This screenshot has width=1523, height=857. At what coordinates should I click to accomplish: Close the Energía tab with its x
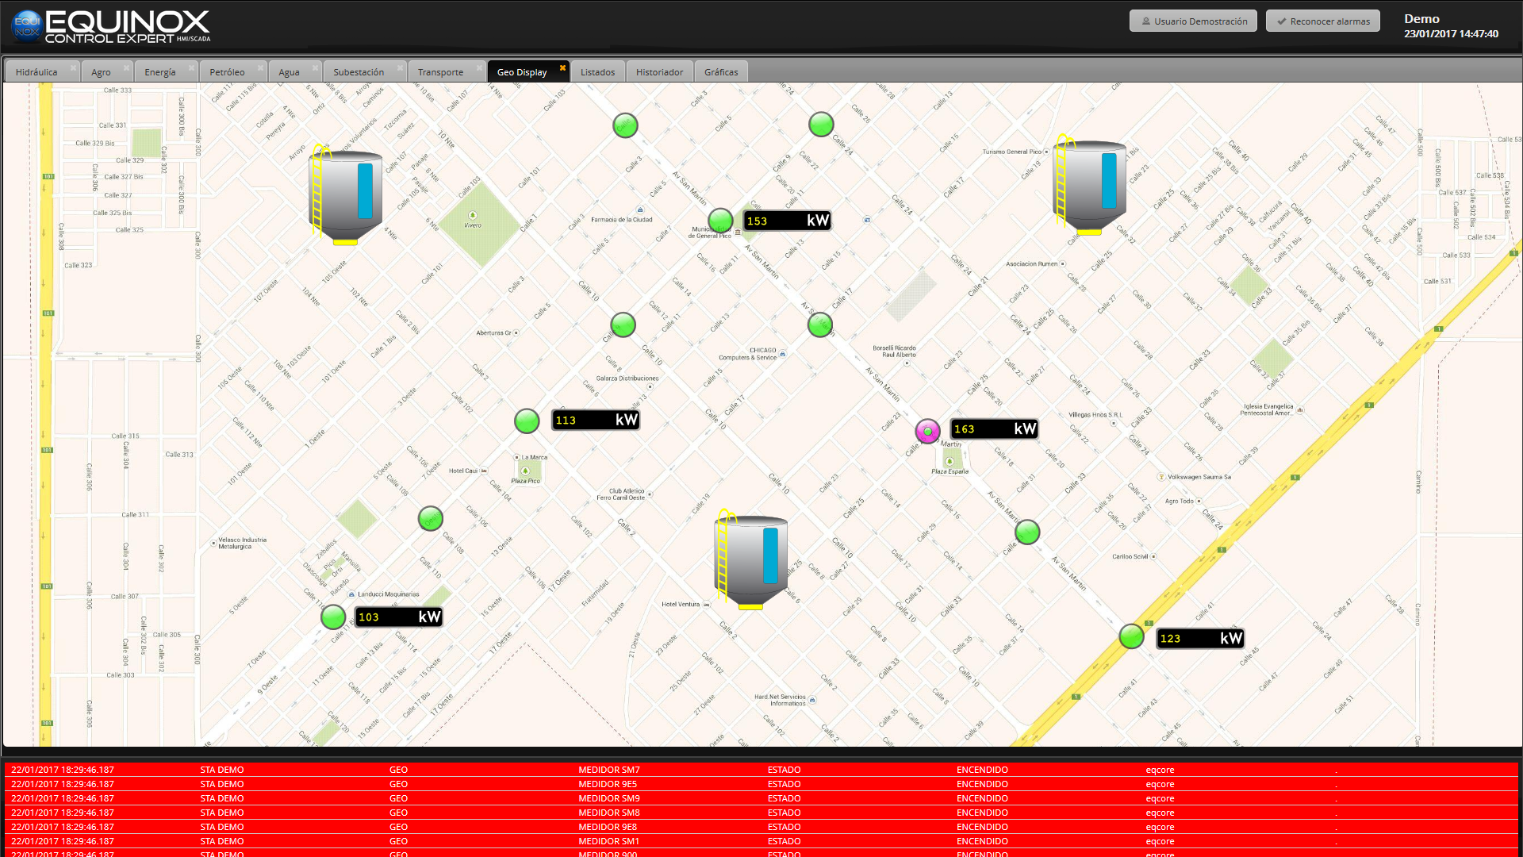click(x=191, y=68)
